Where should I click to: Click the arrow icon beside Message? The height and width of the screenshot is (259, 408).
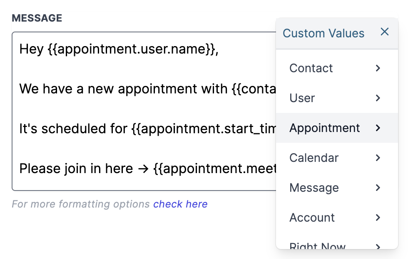(x=378, y=188)
